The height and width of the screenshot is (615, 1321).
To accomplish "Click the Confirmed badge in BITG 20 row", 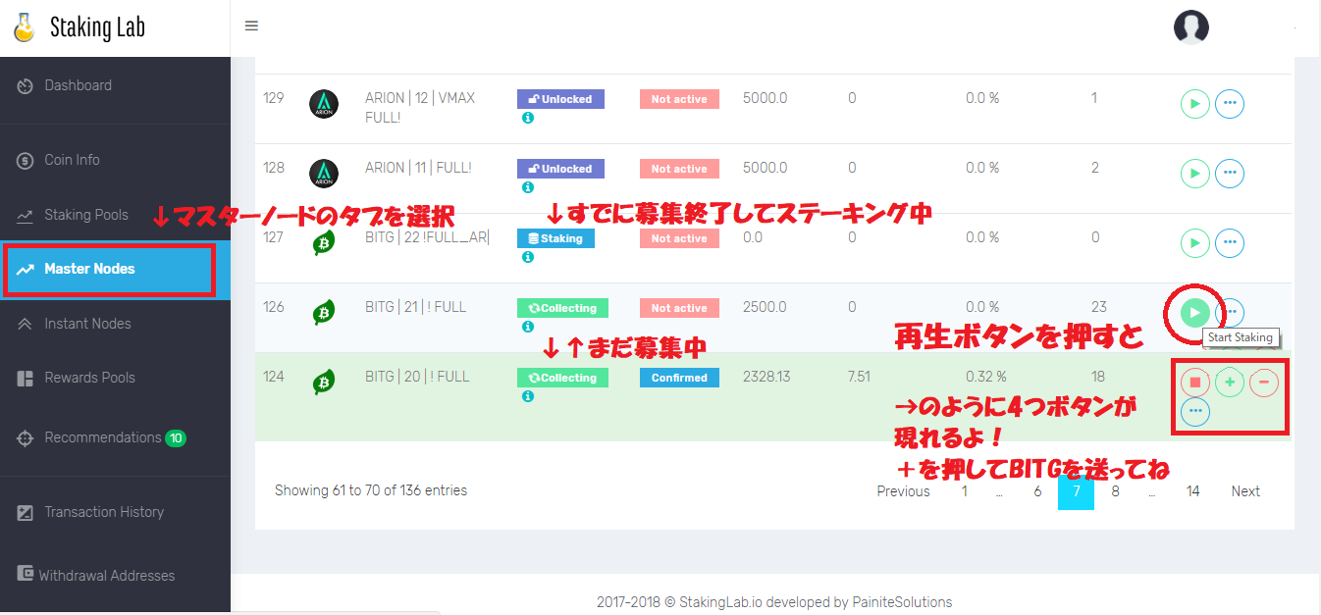I will click(x=679, y=378).
